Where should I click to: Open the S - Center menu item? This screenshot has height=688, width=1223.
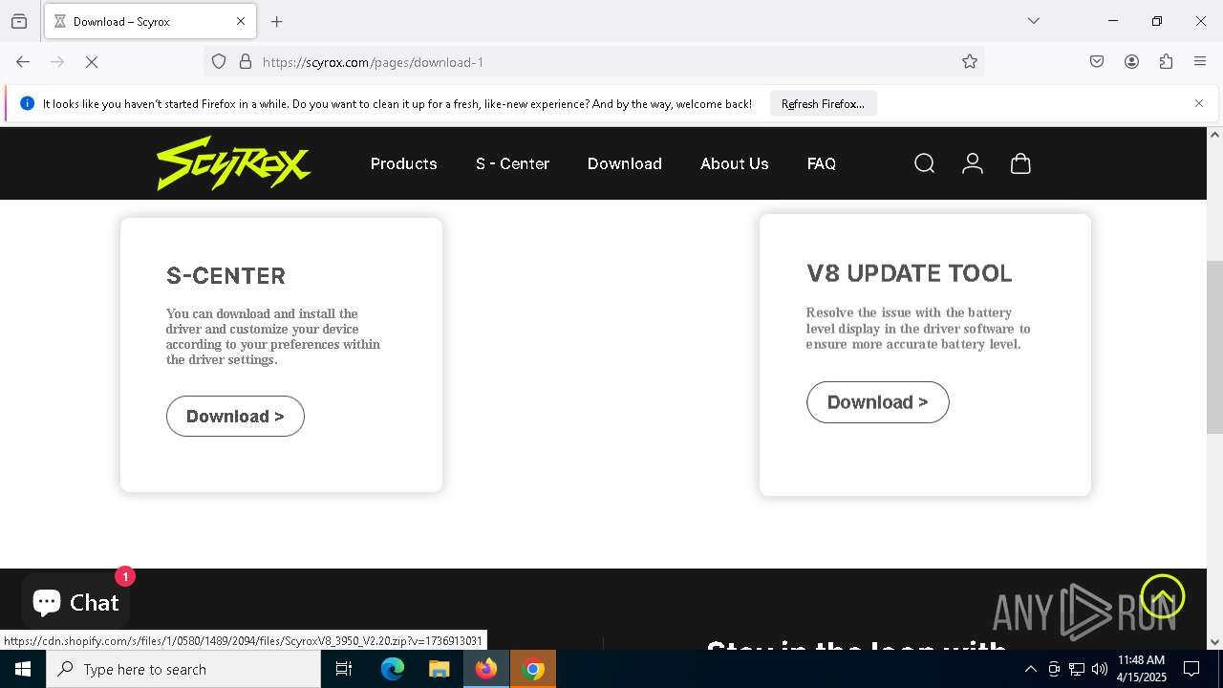coord(512,164)
